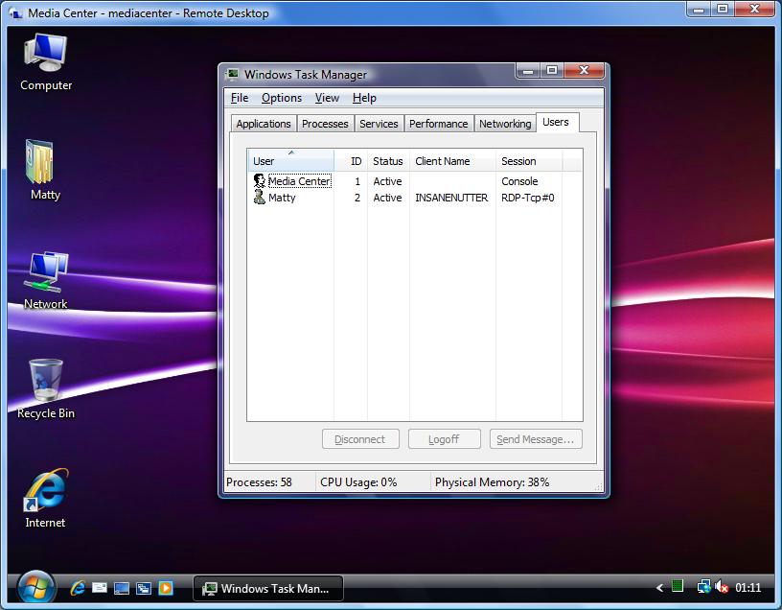Click Physical Memory: 38% status entry
This screenshot has height=610, width=782.
(x=492, y=482)
